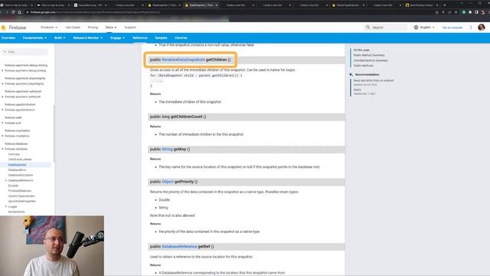Image resolution: width=490 pixels, height=276 pixels.
Task: Open a new browser tab
Action: click(x=445, y=5)
